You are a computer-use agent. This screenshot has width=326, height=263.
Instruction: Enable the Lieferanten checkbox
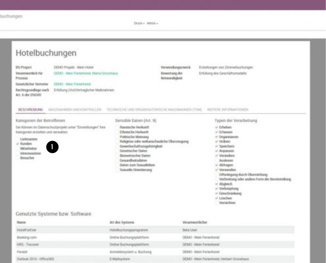click(18, 138)
